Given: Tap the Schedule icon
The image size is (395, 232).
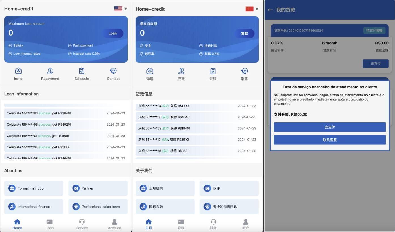Looking at the screenshot, I should coord(82,71).
